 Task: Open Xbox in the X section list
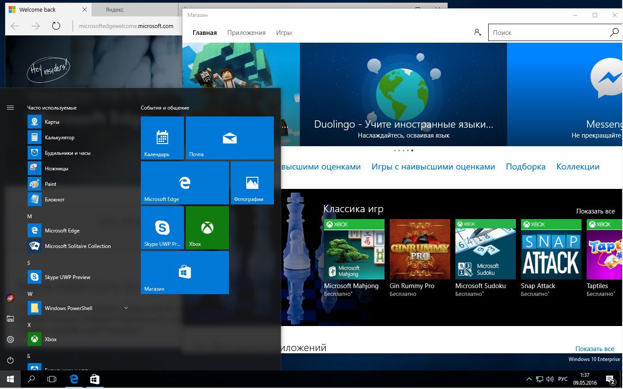tap(78, 339)
